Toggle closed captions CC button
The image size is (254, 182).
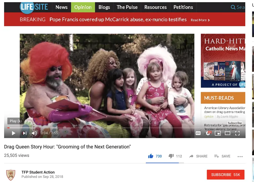coord(198,133)
